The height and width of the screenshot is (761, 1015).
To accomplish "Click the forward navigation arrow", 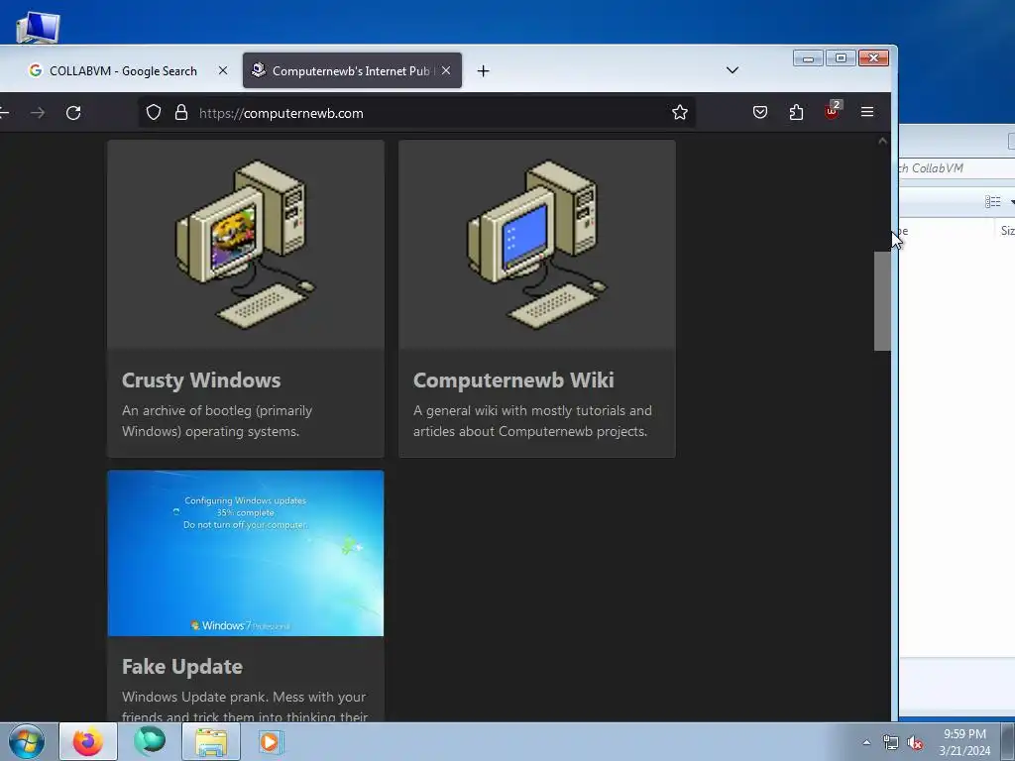I will tap(39, 113).
